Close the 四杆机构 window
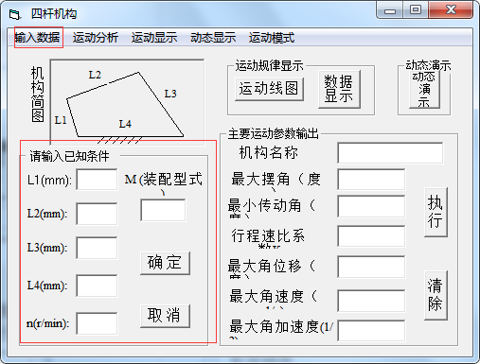Viewport: 480px width, 364px height. point(451,10)
